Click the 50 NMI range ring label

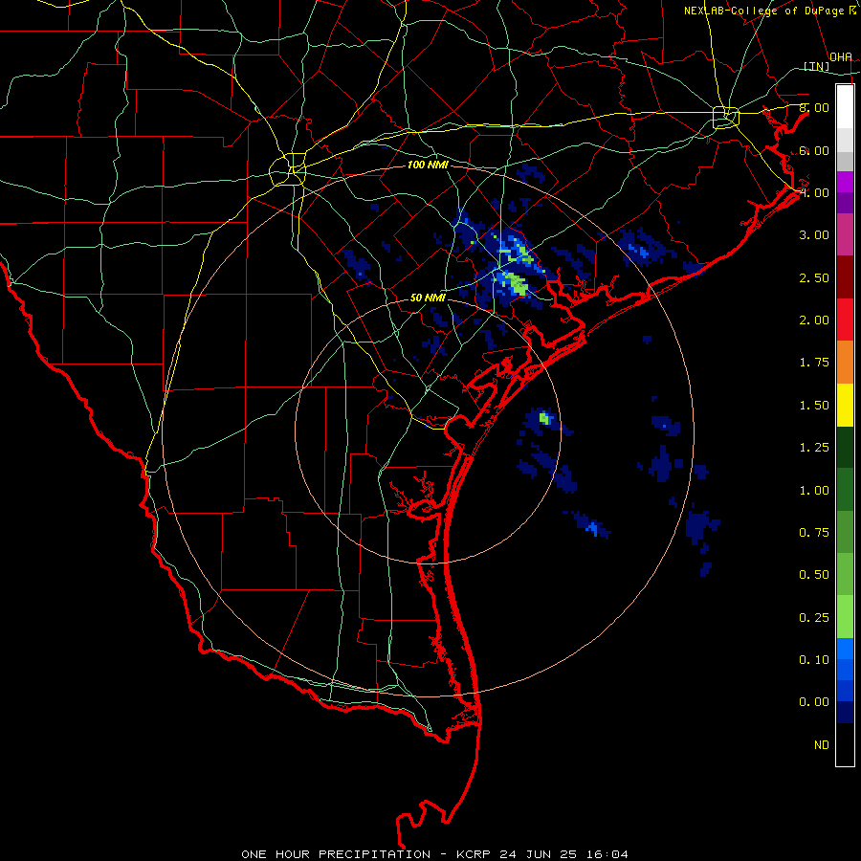click(x=428, y=298)
